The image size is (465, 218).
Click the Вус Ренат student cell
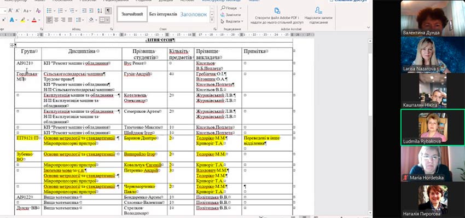(x=144, y=65)
